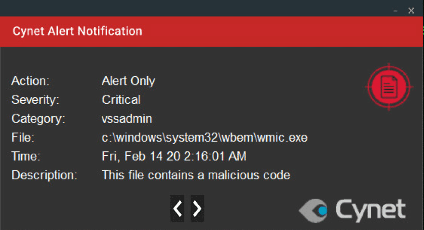Go to the next alert arrow
This screenshot has height=230, width=424.
coord(197,209)
